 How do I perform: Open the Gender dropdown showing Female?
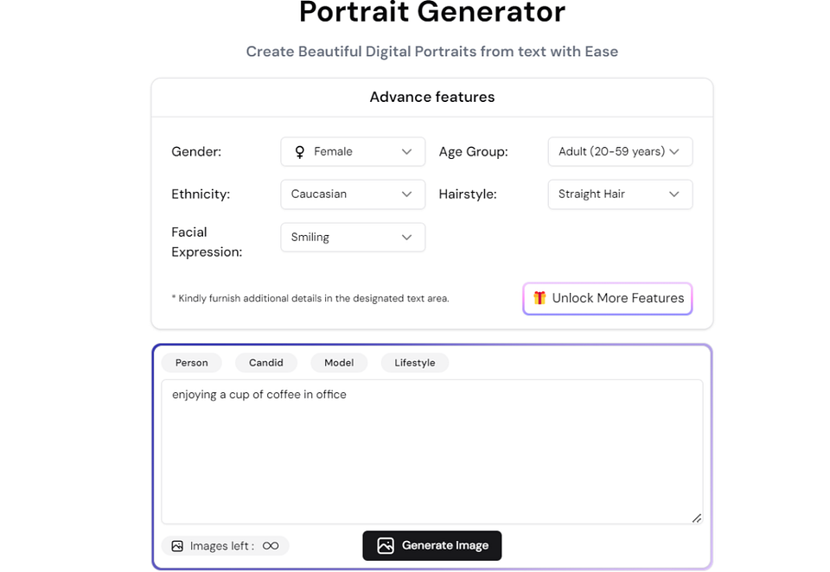353,152
